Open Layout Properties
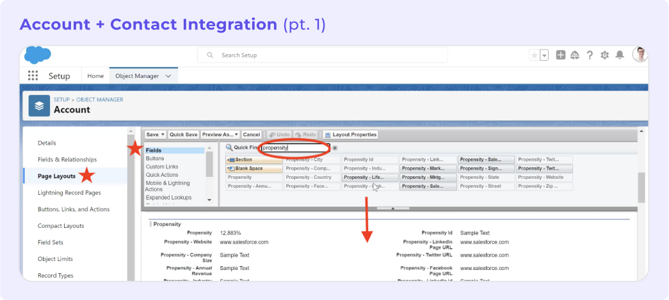Image resolution: width=669 pixels, height=300 pixels. click(x=351, y=135)
